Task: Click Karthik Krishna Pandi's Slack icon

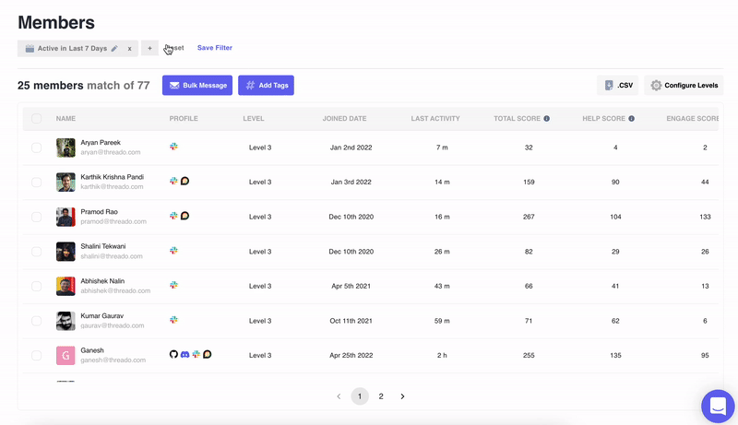Action: (x=173, y=181)
